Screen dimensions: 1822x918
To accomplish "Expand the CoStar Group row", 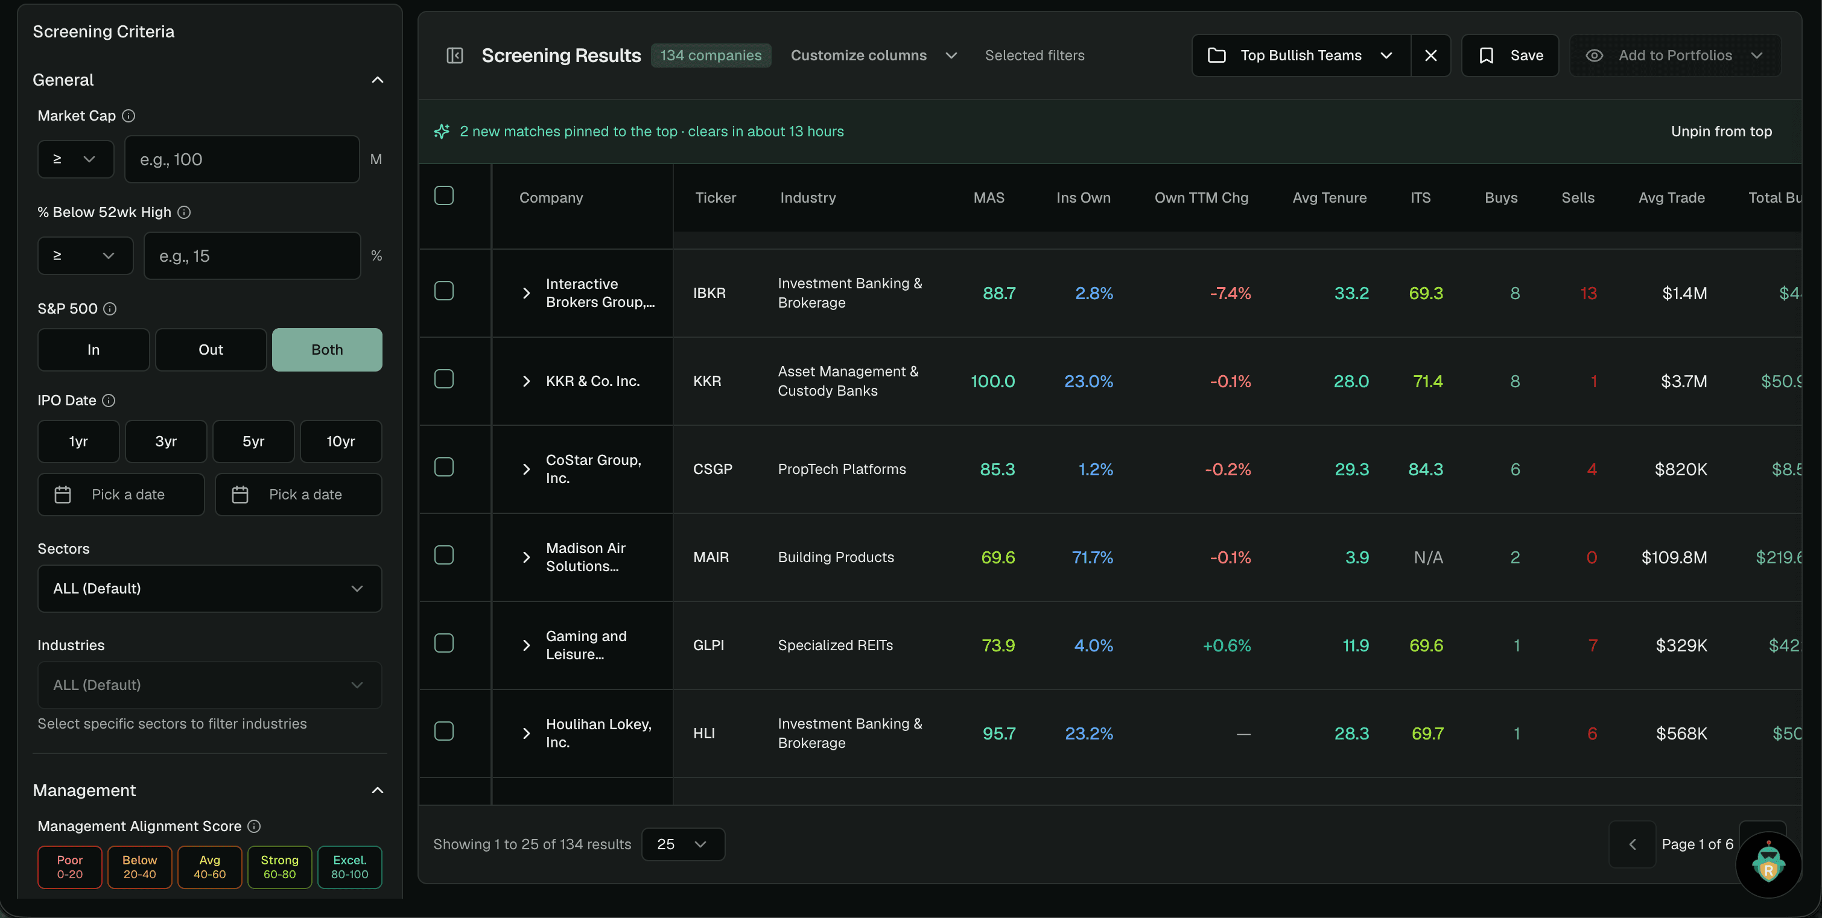I will point(526,469).
